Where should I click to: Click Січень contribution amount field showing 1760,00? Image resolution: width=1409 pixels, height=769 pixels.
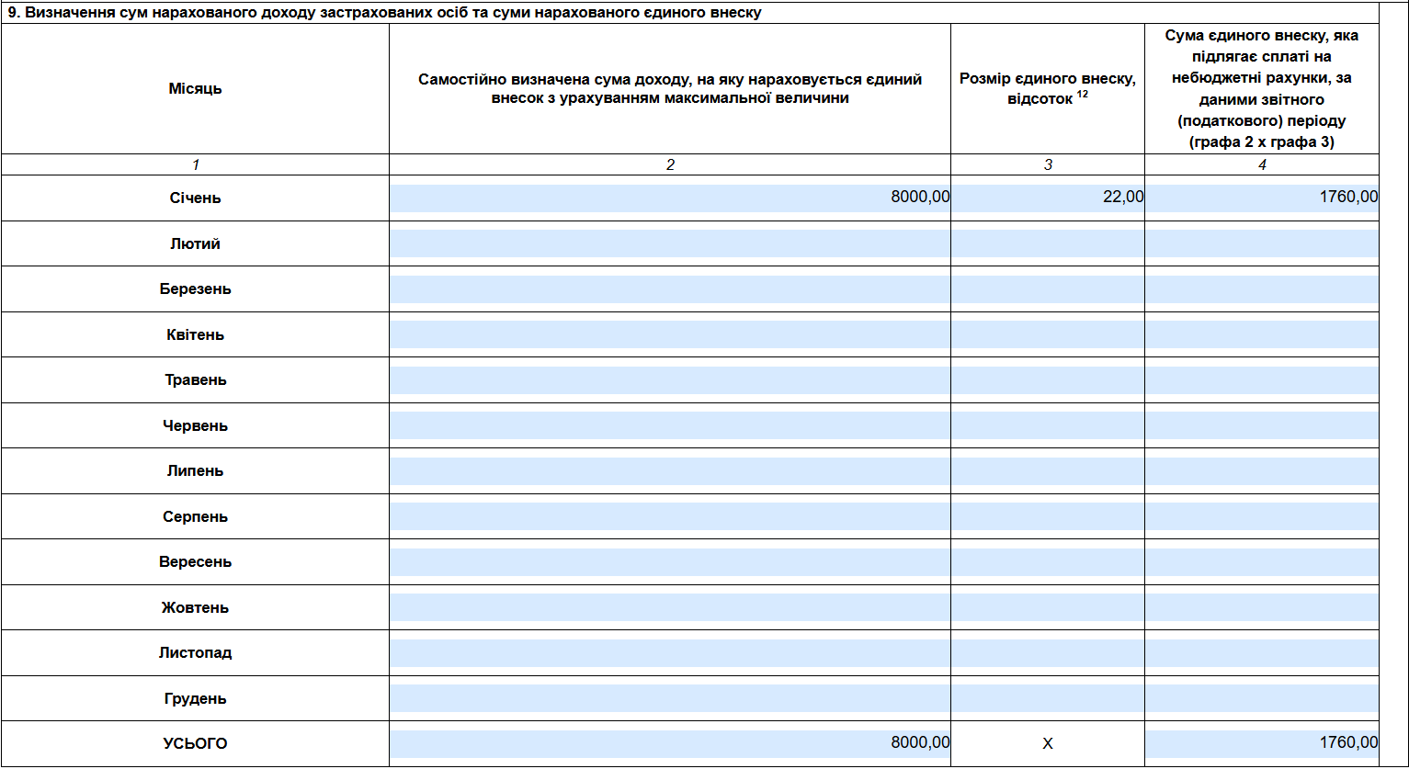[1261, 198]
